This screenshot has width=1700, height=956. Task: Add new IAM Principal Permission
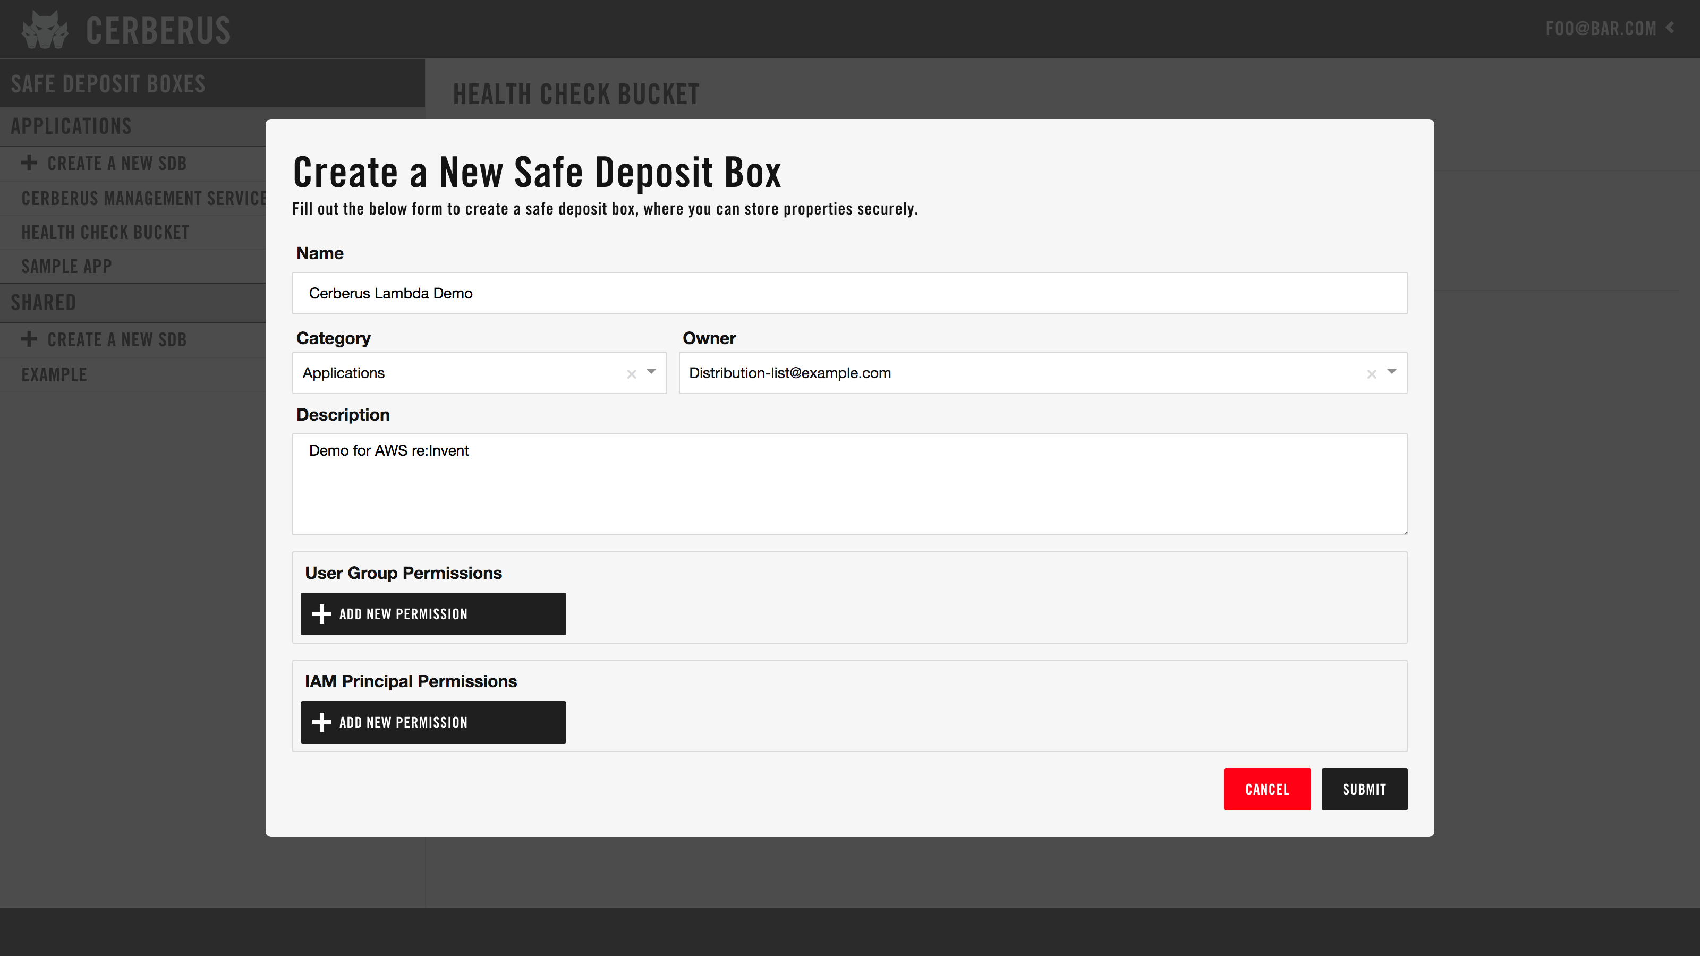click(433, 722)
